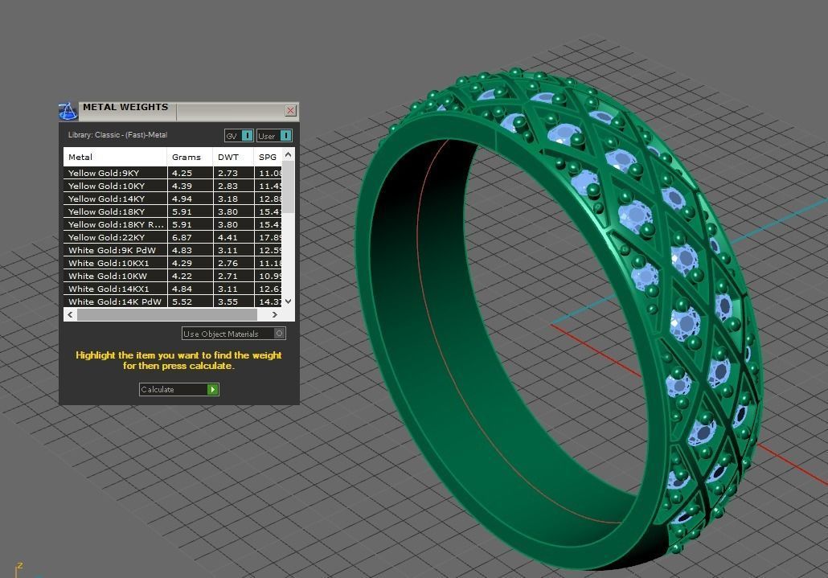
Task: Click the 3.55 DWT value
Action: pos(228,302)
